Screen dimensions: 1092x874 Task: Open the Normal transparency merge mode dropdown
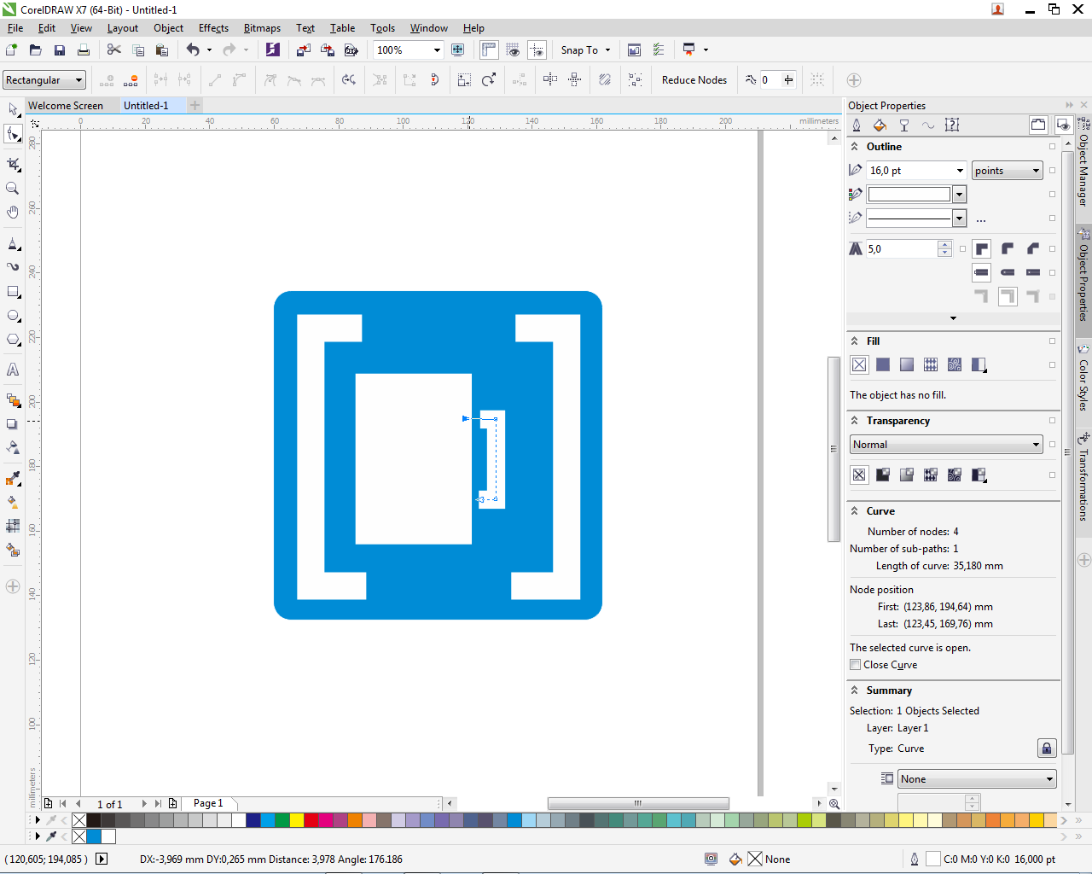[x=1036, y=445]
